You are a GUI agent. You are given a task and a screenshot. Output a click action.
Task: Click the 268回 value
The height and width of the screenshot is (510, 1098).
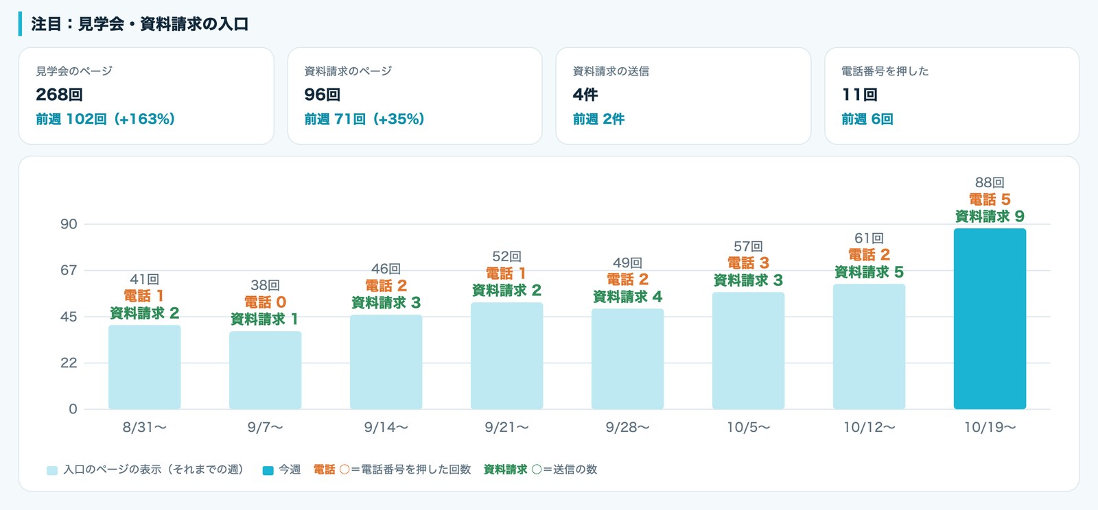click(x=59, y=95)
